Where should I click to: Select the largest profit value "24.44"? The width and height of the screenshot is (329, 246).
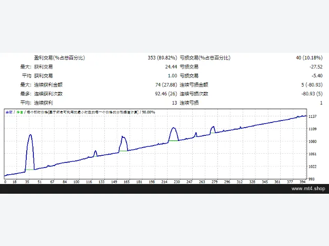171,67
